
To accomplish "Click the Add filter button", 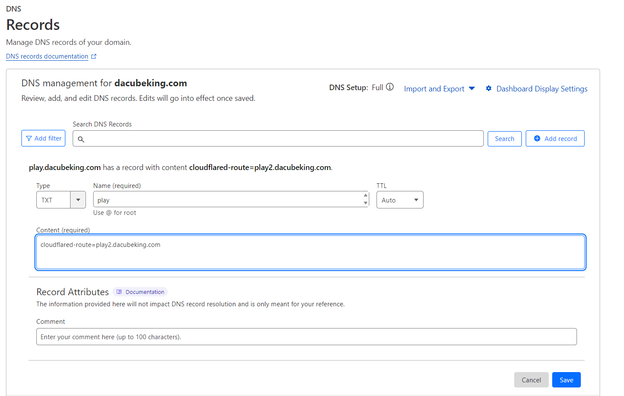I will (x=43, y=138).
